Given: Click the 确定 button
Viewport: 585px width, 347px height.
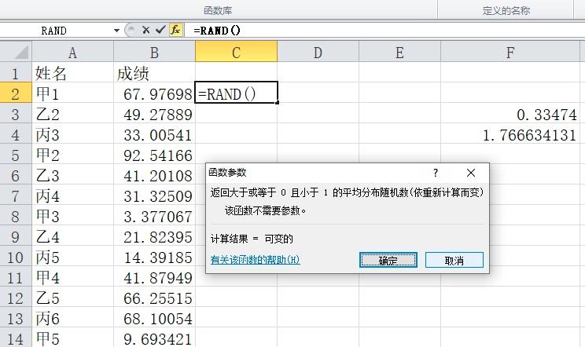Looking at the screenshot, I should [388, 260].
